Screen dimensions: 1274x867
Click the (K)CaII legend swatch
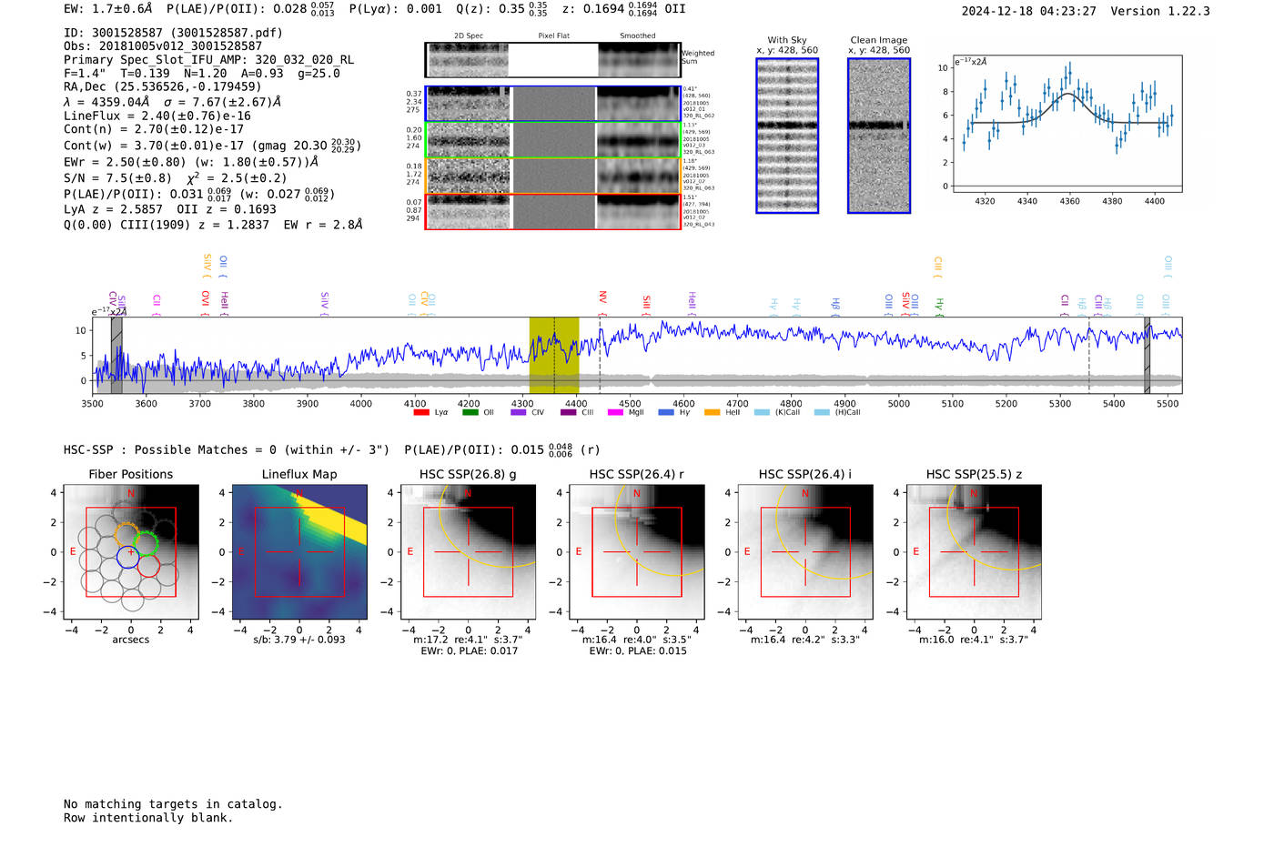762,412
